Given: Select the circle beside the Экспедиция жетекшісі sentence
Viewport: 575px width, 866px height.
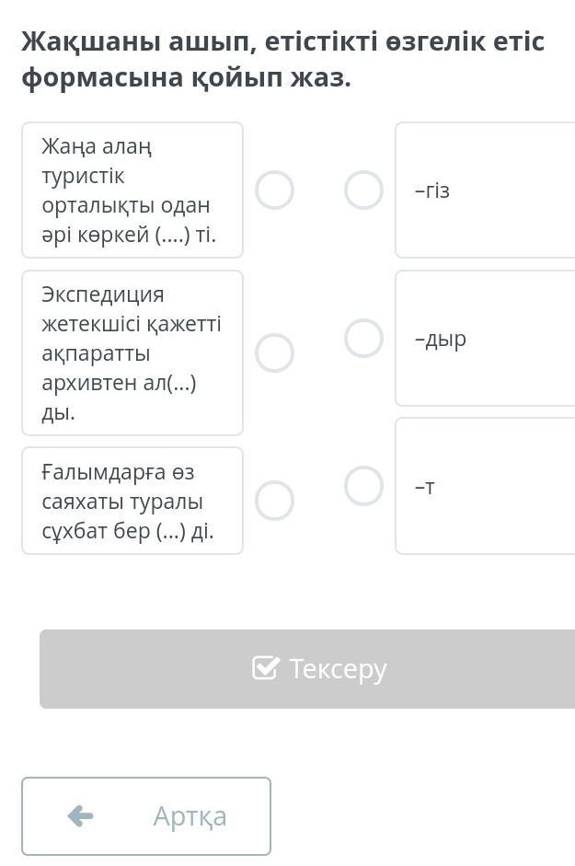Looking at the screenshot, I should click(274, 352).
